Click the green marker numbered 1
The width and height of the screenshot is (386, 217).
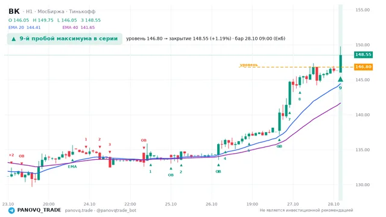point(150,171)
